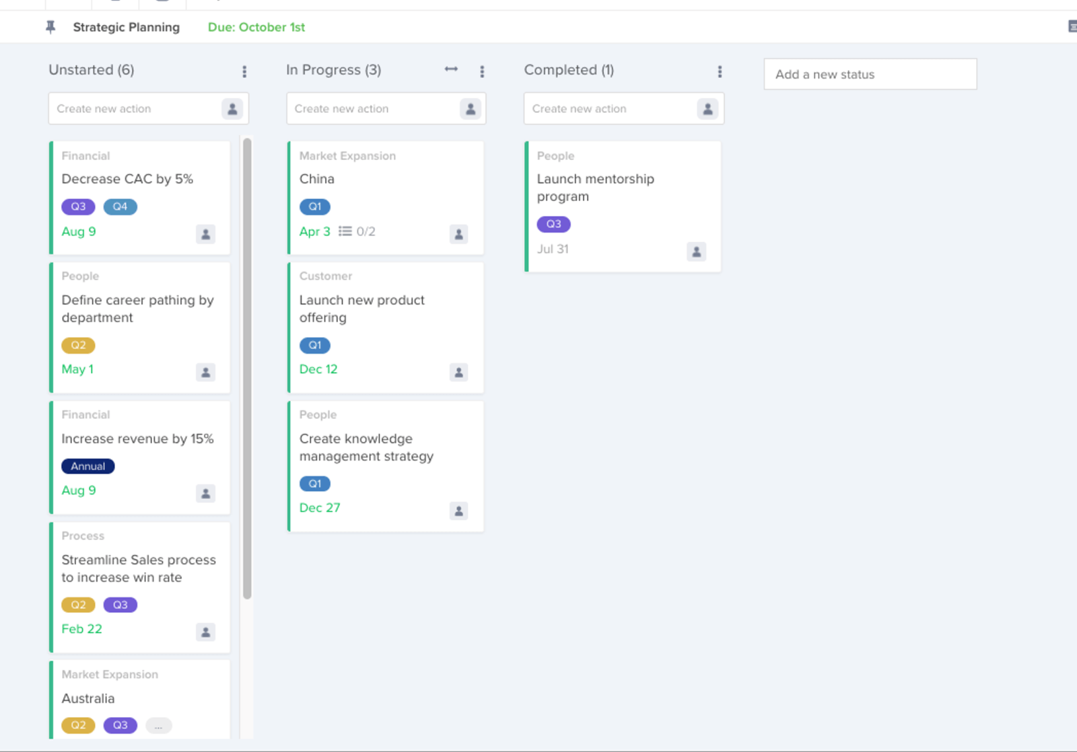The image size is (1077, 752).
Task: Open the Completed column options menu
Action: coord(720,71)
